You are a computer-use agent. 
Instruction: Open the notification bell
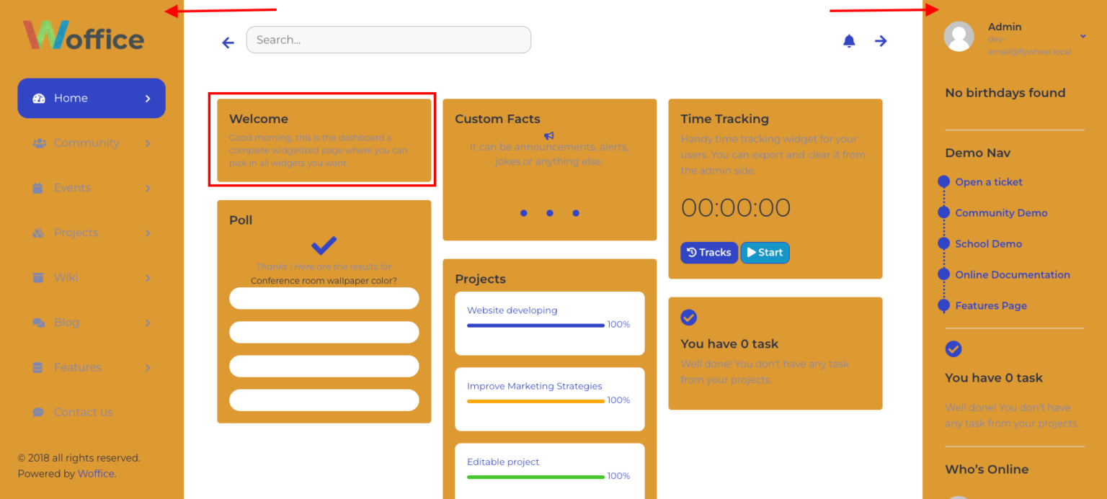[849, 41]
